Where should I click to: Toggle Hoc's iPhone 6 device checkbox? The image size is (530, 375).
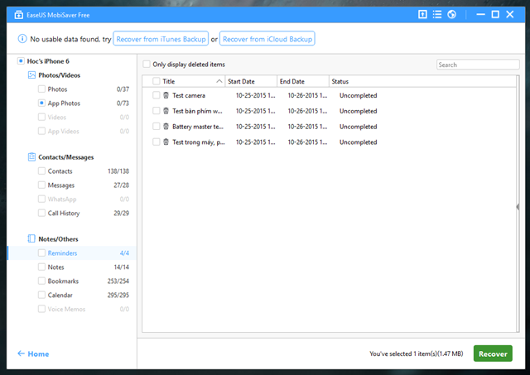pos(21,60)
